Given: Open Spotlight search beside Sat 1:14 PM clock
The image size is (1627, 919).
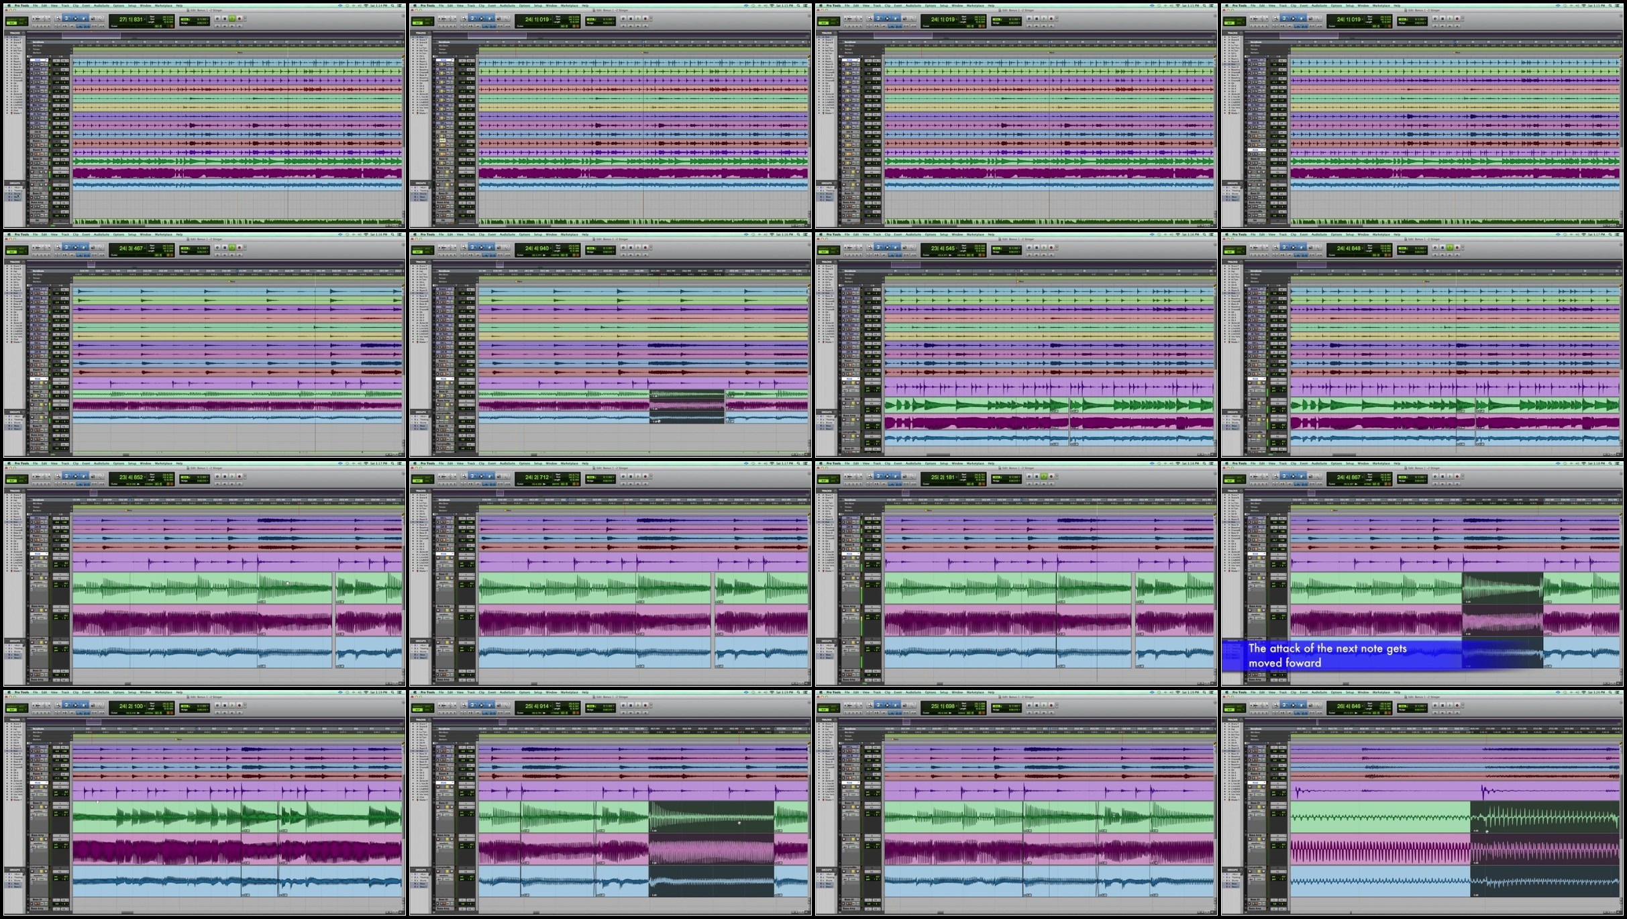Looking at the screenshot, I should 392,5.
